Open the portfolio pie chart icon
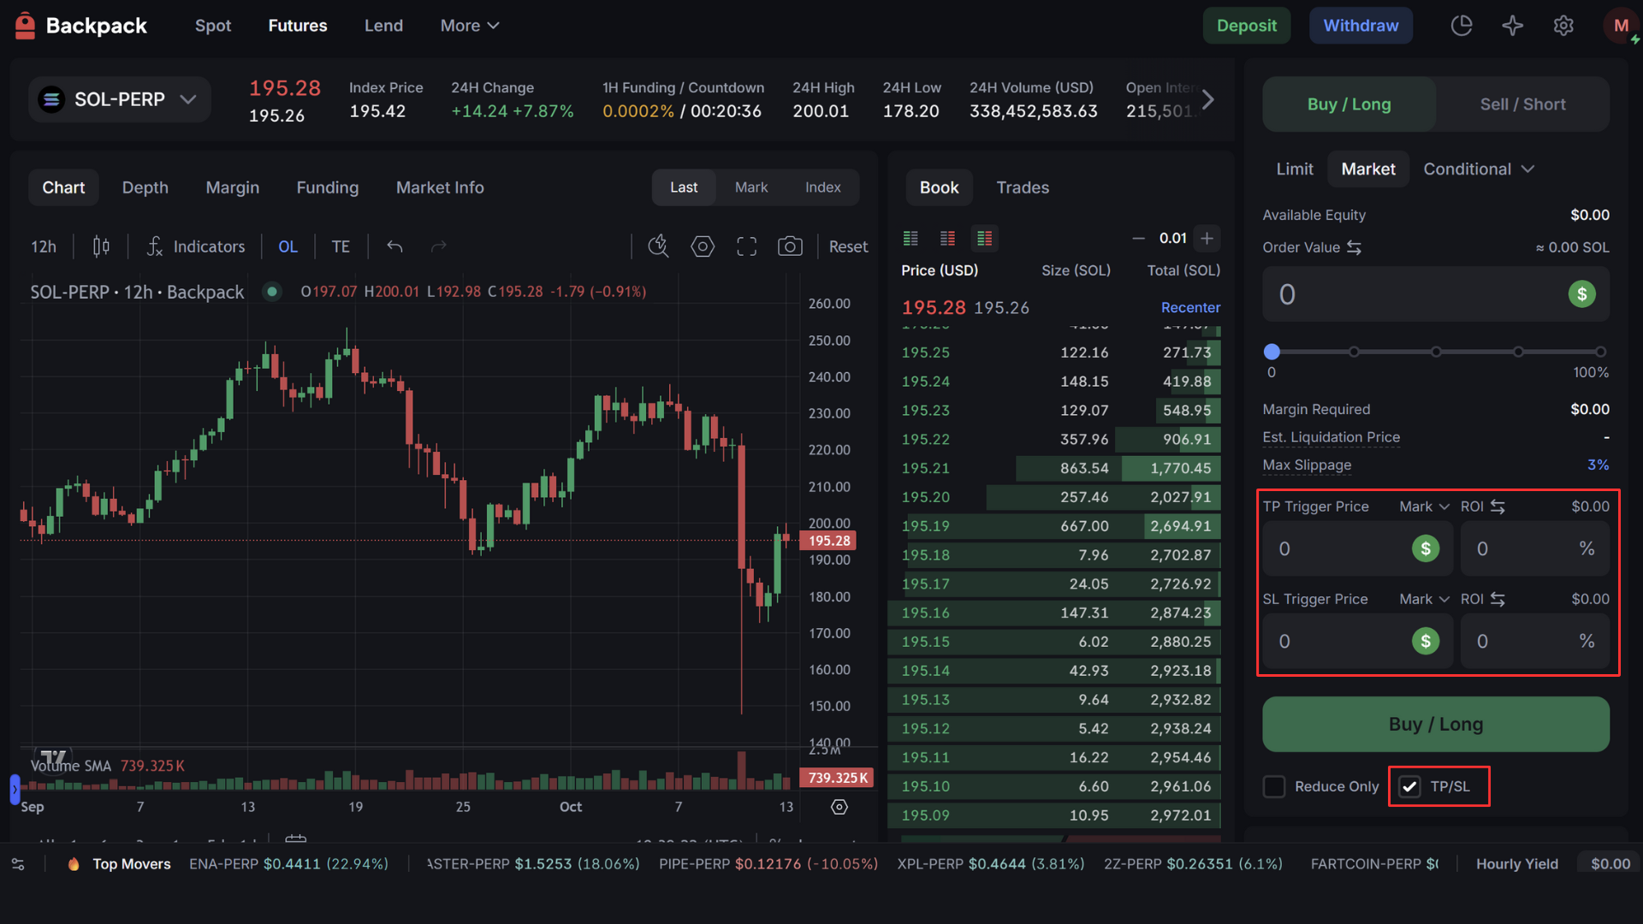 click(1462, 26)
